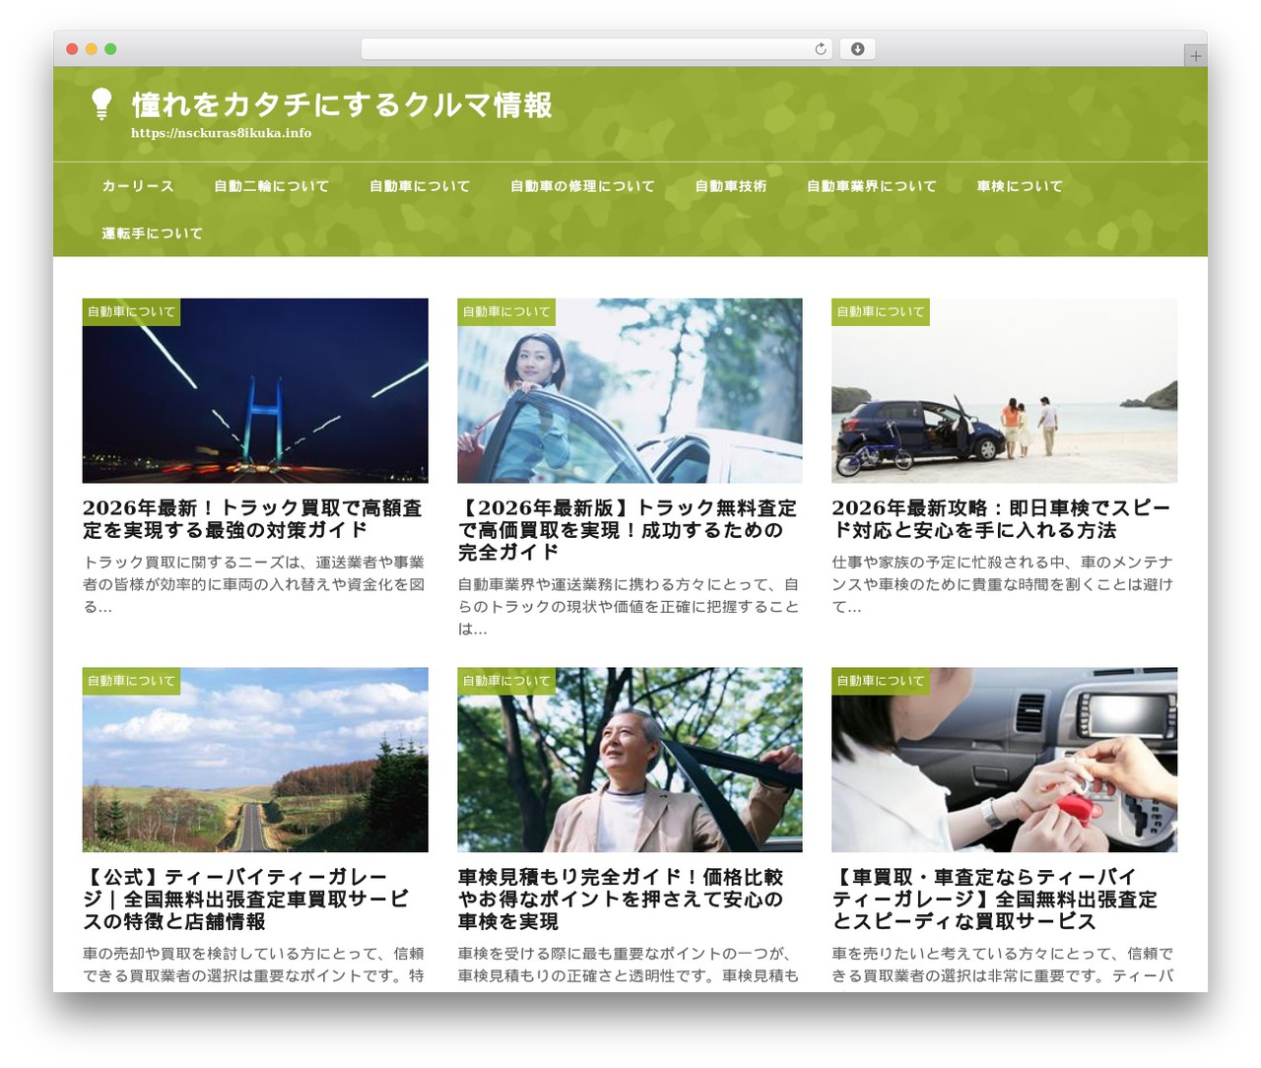Open the 自動車について navigation menu item
Image resolution: width=1261 pixels, height=1068 pixels.
[x=420, y=186]
